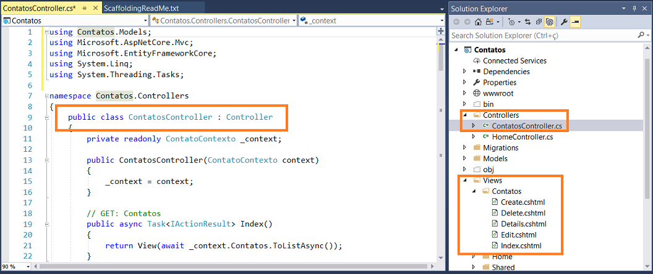This screenshot has height=274, width=653.
Task: Expand the HomeController.cs node
Action: (474, 136)
